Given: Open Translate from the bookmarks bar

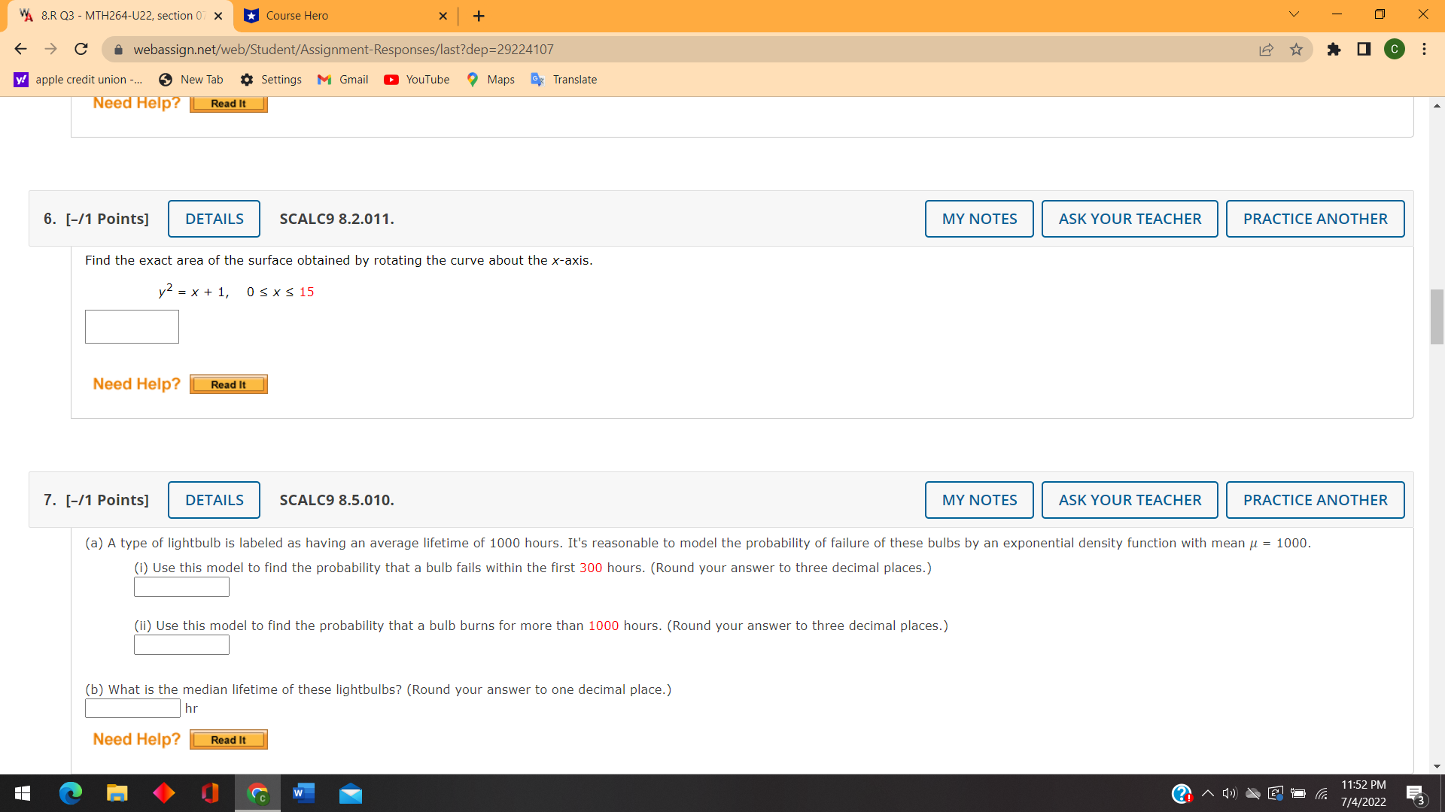Looking at the screenshot, I should pyautogui.click(x=564, y=79).
